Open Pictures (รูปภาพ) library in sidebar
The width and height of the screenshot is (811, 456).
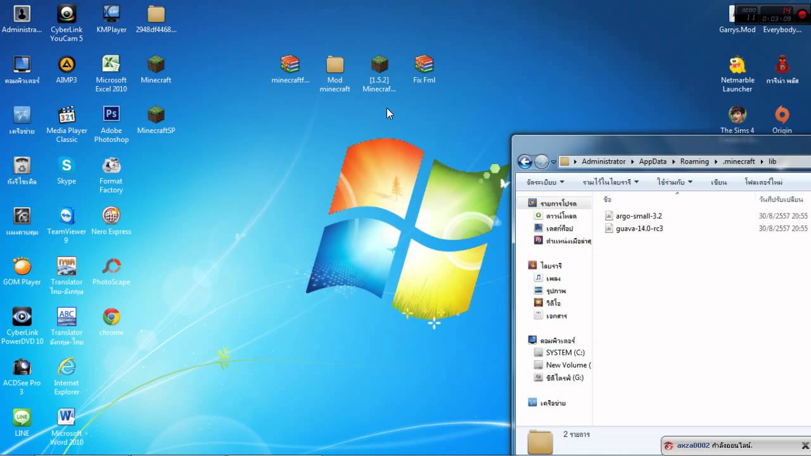coord(550,291)
